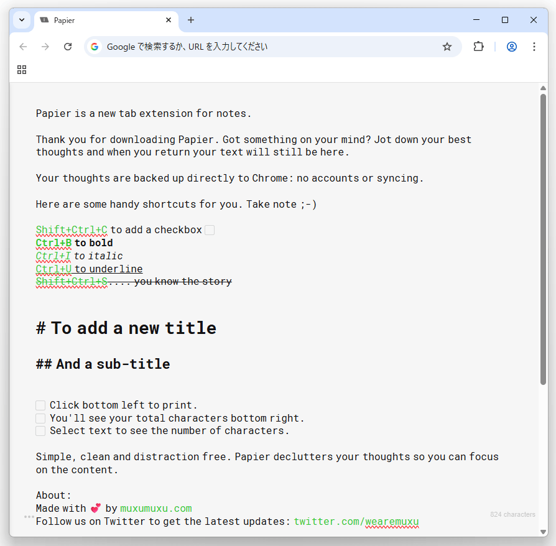Click the 'Ctrl+U' underline shortcut text
This screenshot has width=556, height=546.
[53, 269]
